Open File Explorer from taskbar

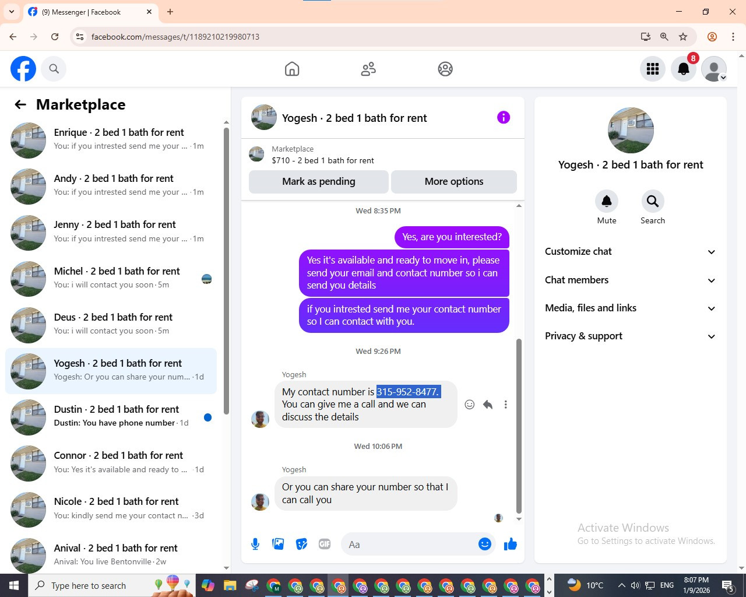(230, 585)
